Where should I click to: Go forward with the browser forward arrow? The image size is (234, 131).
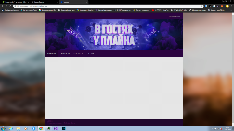6,6
